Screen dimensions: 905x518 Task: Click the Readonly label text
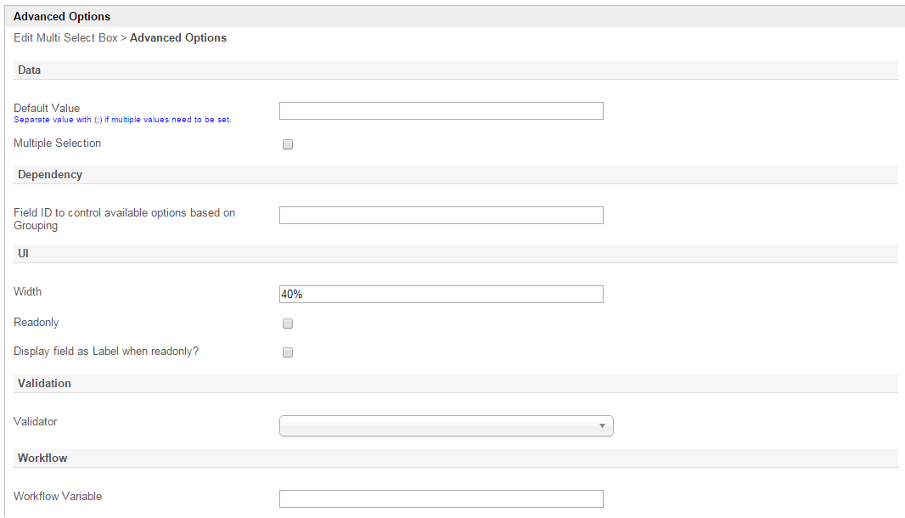pos(37,323)
